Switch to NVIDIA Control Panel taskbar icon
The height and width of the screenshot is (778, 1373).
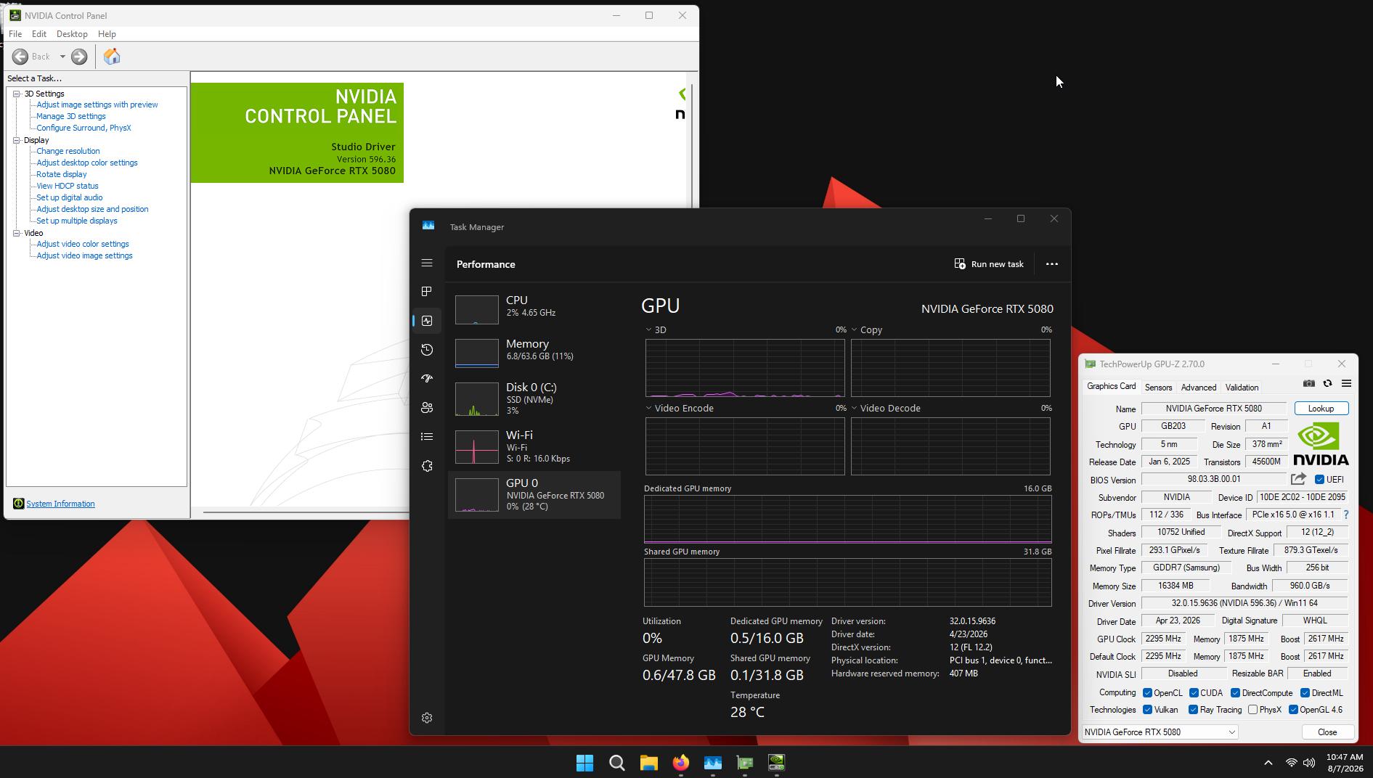point(776,763)
